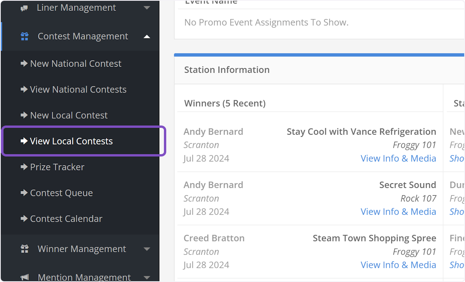Click the arrow icon beside Contest Calendar
The width and height of the screenshot is (465, 282).
24,218
